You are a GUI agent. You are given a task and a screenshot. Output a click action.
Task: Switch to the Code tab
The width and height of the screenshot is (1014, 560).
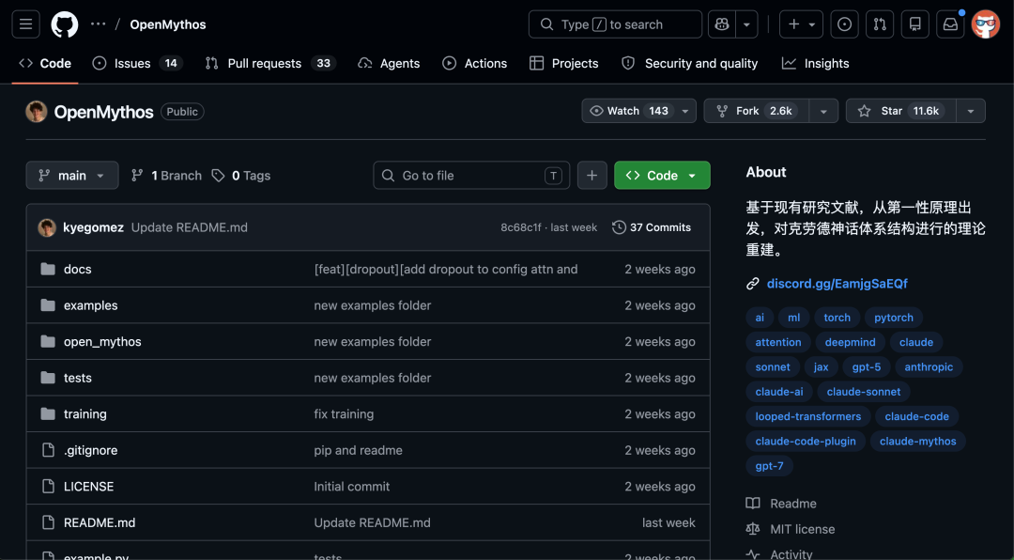[45, 64]
